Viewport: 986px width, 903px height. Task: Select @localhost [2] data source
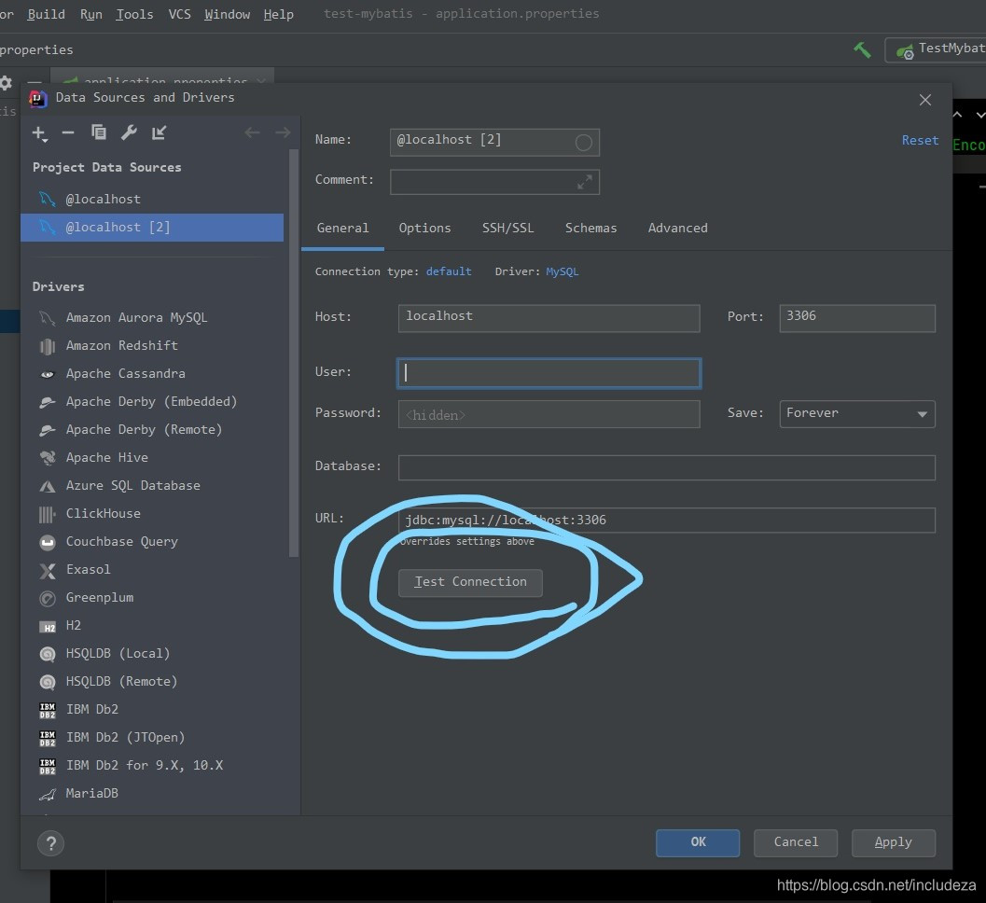pyautogui.click(x=151, y=227)
